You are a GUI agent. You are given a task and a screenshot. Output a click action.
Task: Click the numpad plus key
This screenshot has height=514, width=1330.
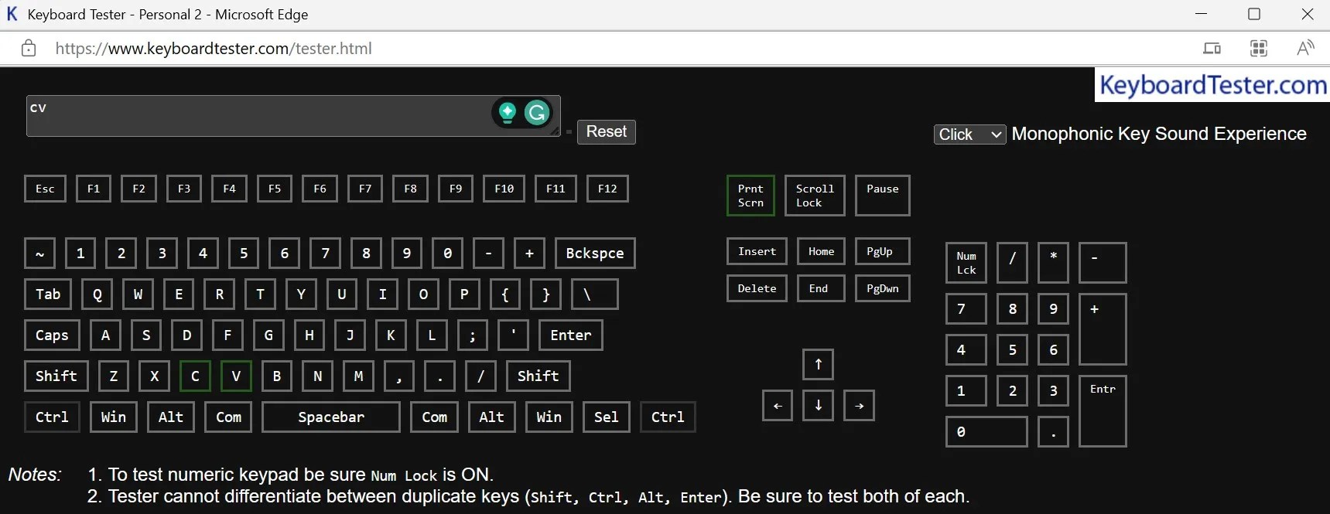click(1103, 329)
